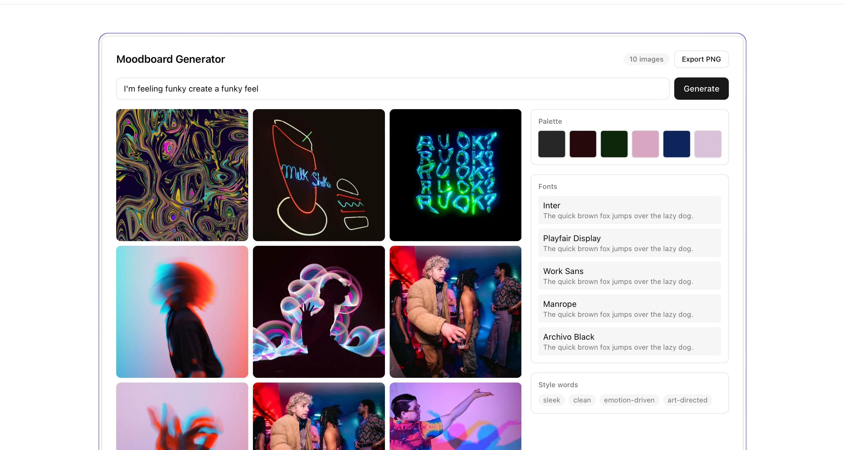The image size is (845, 450).
Task: Choose the Inter font option
Action: click(629, 210)
